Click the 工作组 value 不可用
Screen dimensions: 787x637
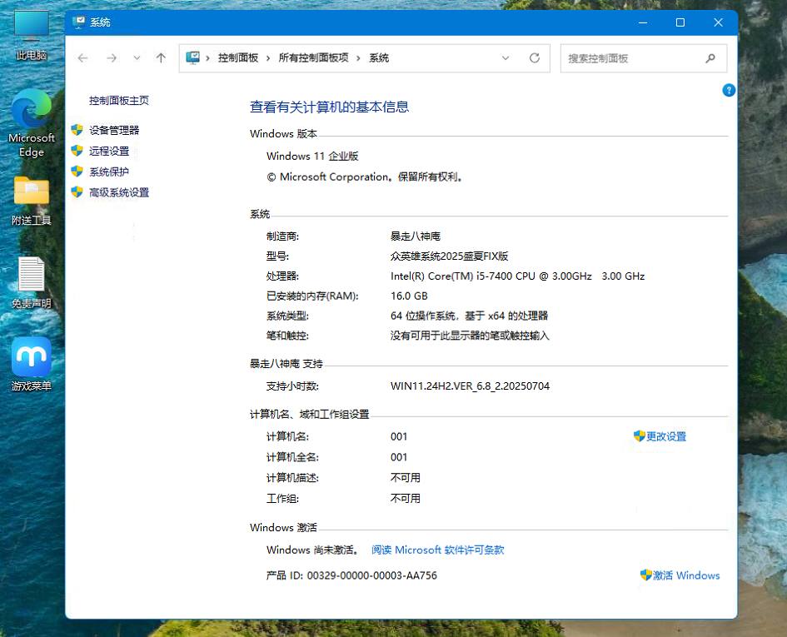pyautogui.click(x=406, y=499)
